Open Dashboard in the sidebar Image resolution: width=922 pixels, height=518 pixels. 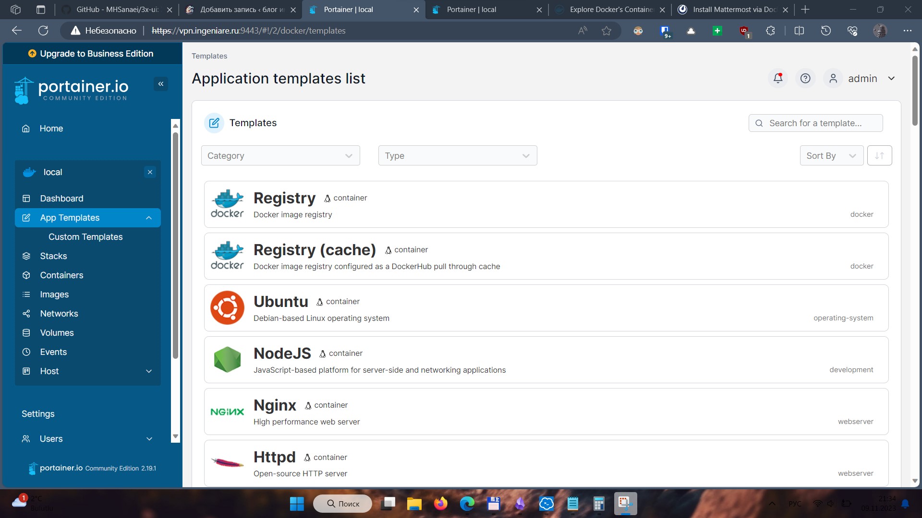(61, 199)
